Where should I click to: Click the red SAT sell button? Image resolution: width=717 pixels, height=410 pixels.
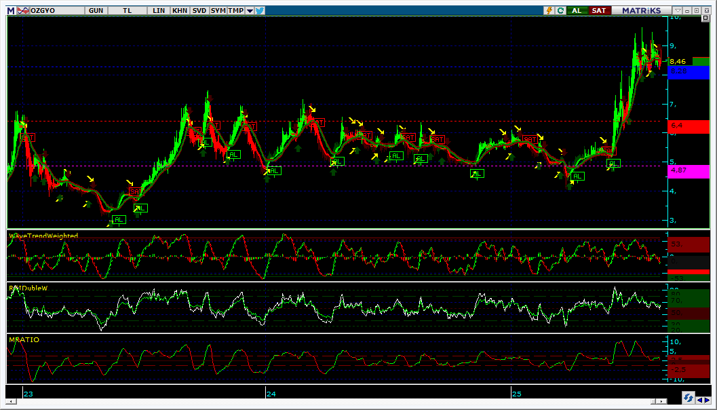pyautogui.click(x=600, y=10)
